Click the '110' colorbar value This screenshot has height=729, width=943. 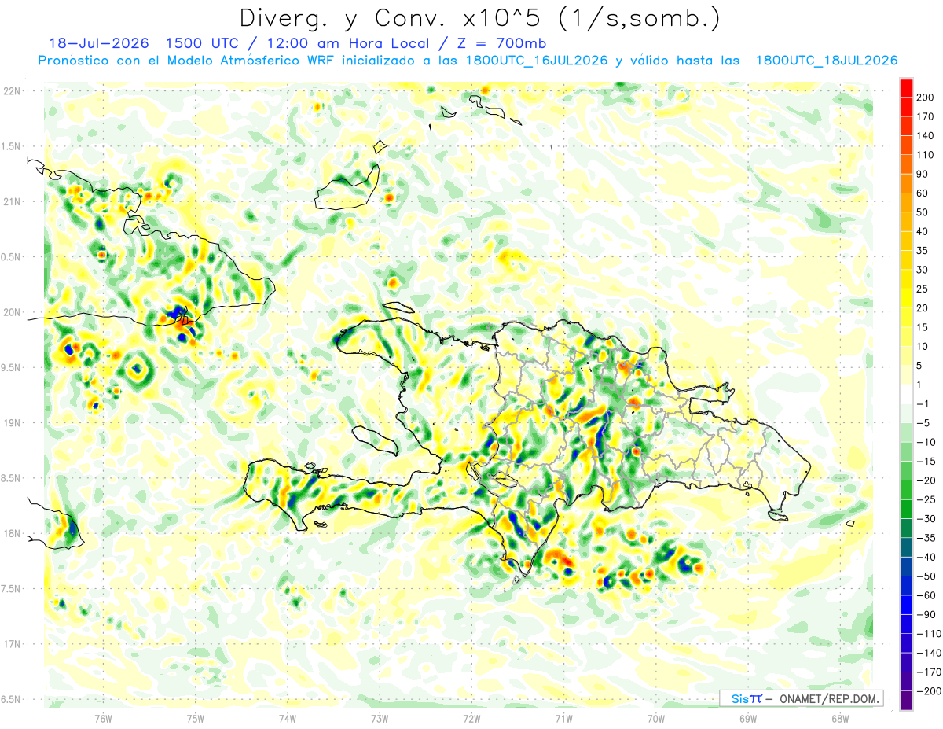(925, 155)
